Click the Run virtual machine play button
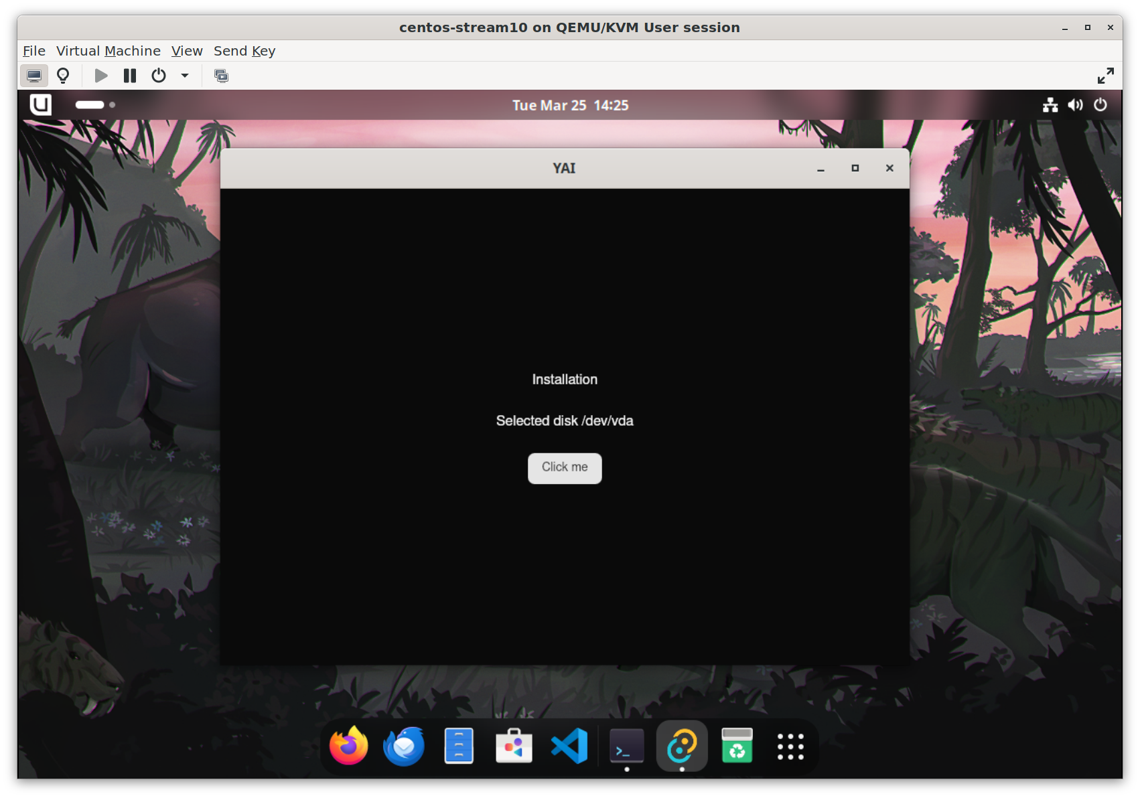This screenshot has width=1140, height=798. 101,76
